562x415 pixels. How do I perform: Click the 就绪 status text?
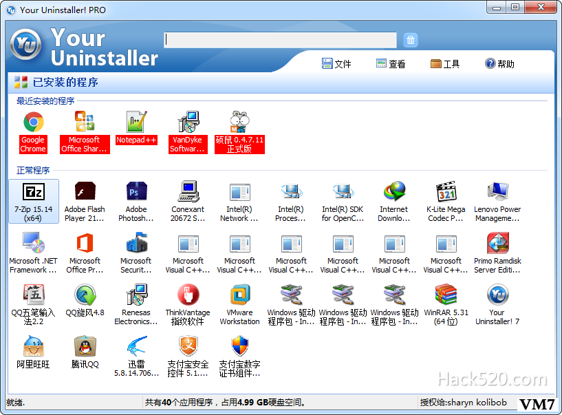pyautogui.click(x=15, y=403)
